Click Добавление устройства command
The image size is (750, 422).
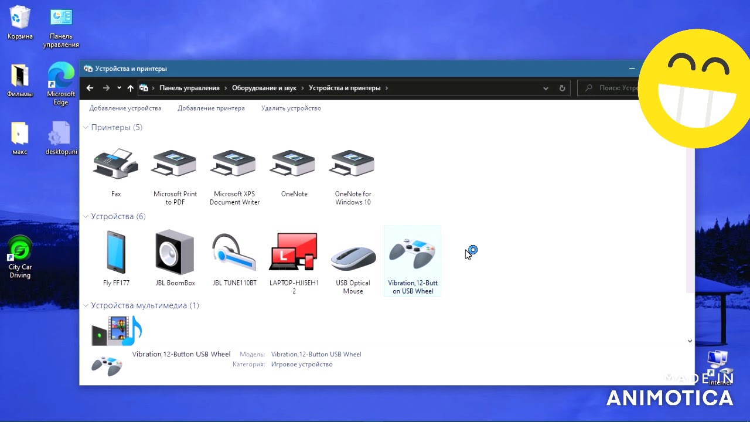[x=125, y=108]
